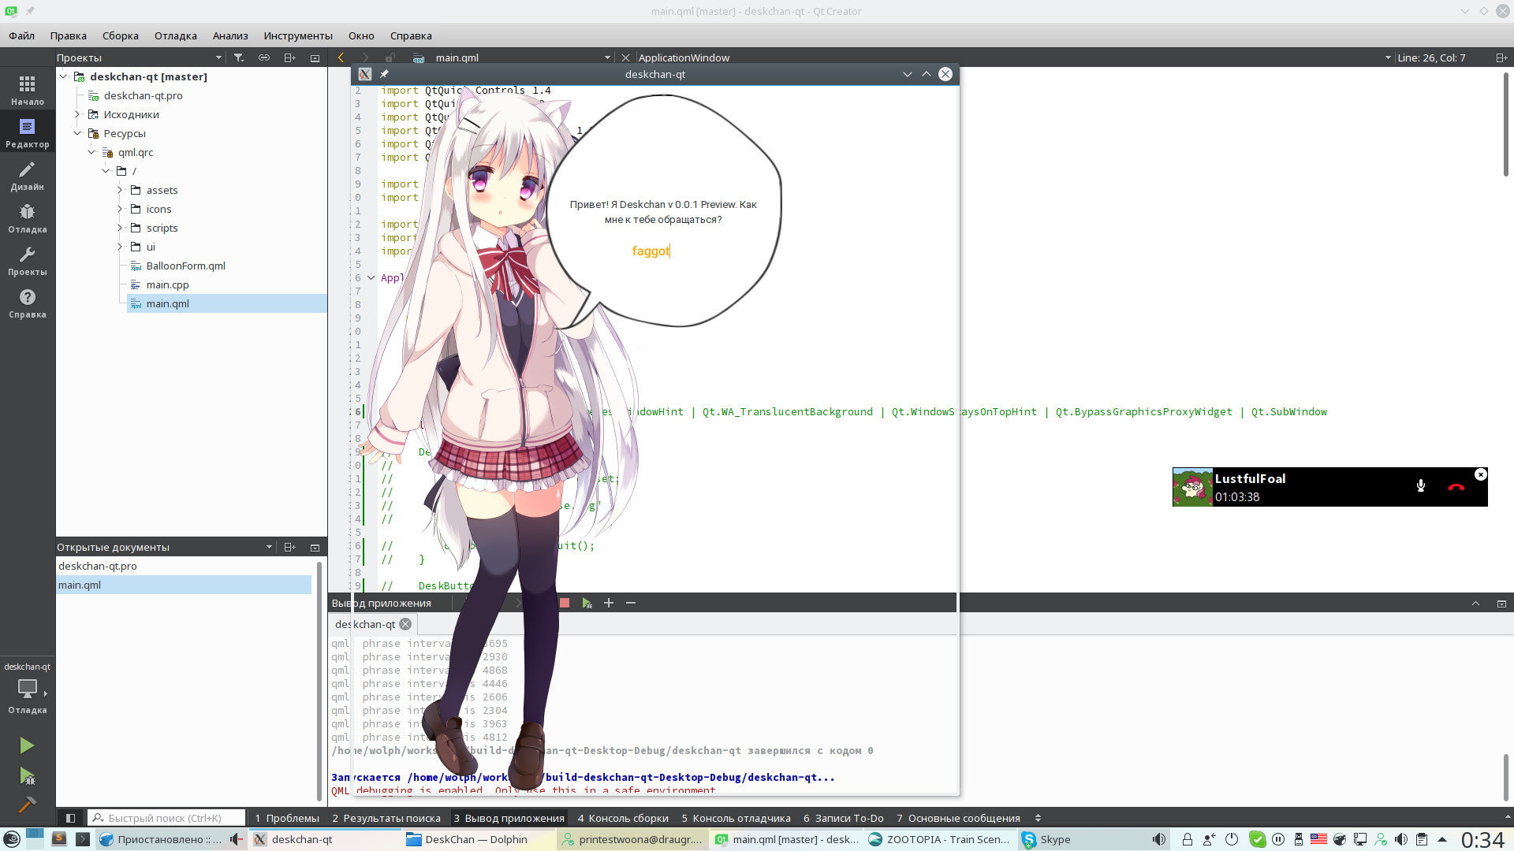The width and height of the screenshot is (1514, 851).
Task: Open the Справка menu in the menu bar
Action: [411, 35]
